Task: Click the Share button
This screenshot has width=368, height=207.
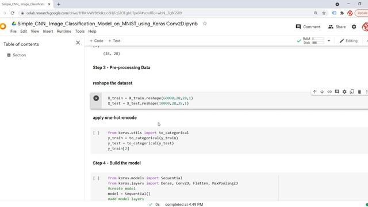Action: [x=337, y=27]
